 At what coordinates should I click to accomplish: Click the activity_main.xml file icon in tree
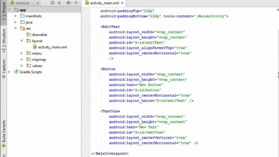tap(35, 47)
